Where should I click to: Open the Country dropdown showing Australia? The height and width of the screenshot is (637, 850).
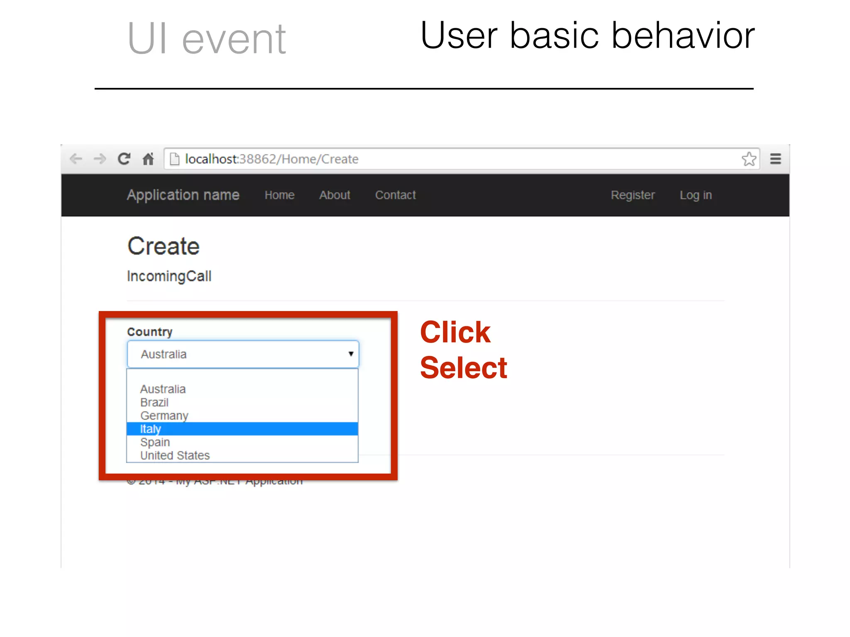pyautogui.click(x=243, y=354)
